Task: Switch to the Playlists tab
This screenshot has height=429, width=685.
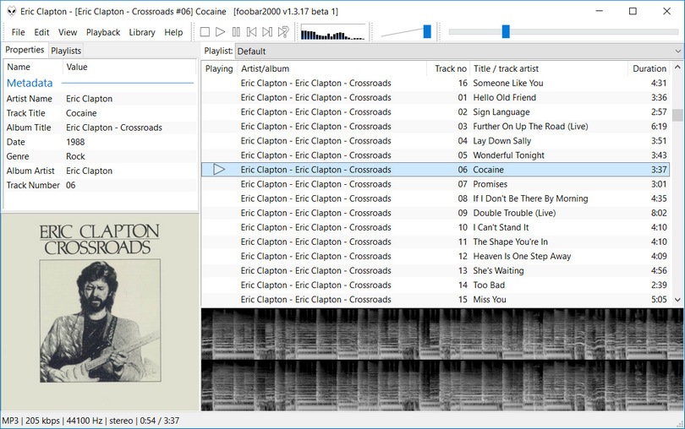Action: click(x=66, y=51)
